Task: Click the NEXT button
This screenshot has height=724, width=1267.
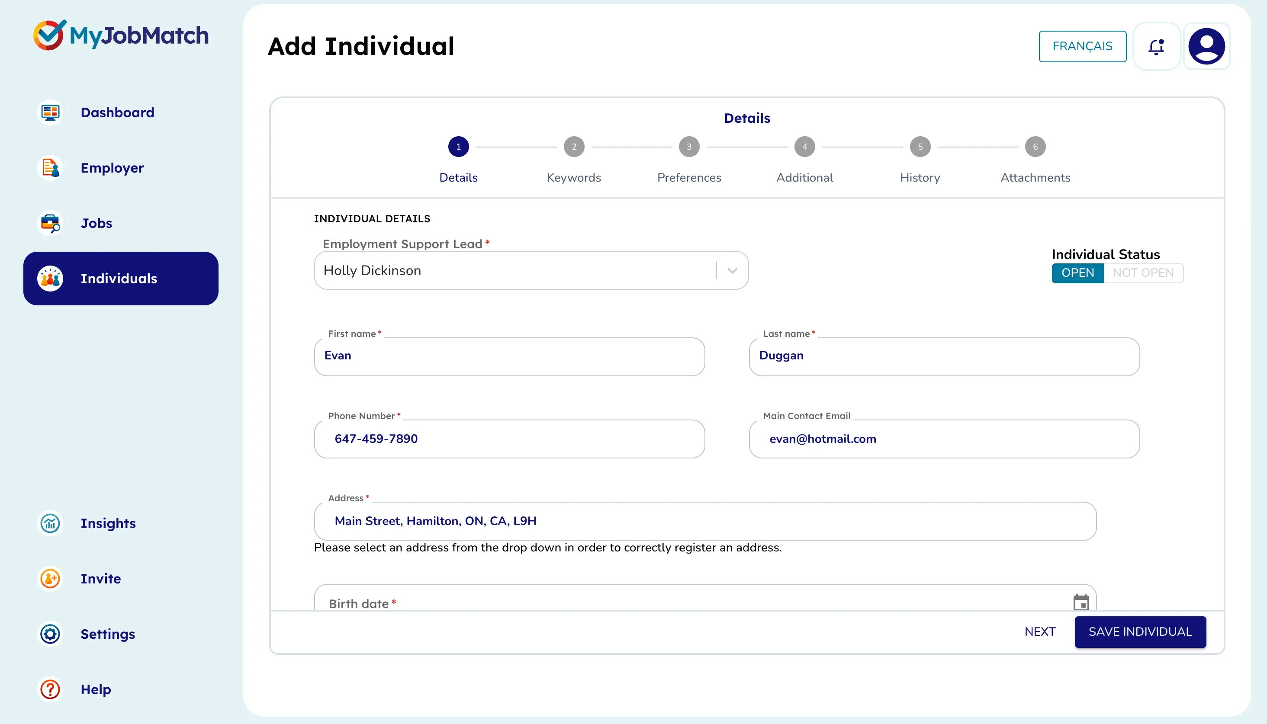Action: (1040, 631)
